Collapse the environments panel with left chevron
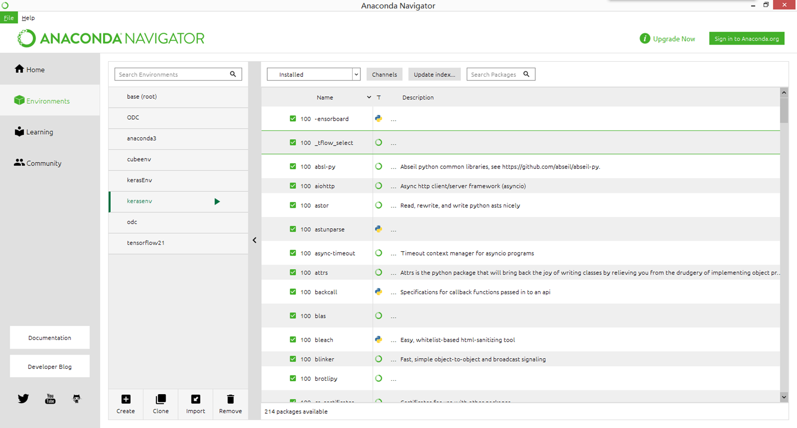This screenshot has width=797, height=428. tap(254, 240)
